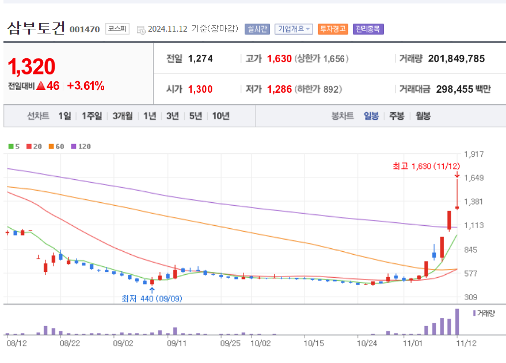Screen dimensions: 506x363
Task: Click the 최저 440 (09/09) annotation
Action: coord(151,298)
